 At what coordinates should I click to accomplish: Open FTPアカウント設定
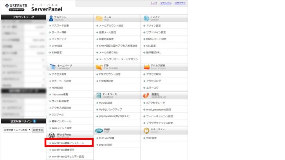(x=110, y=74)
